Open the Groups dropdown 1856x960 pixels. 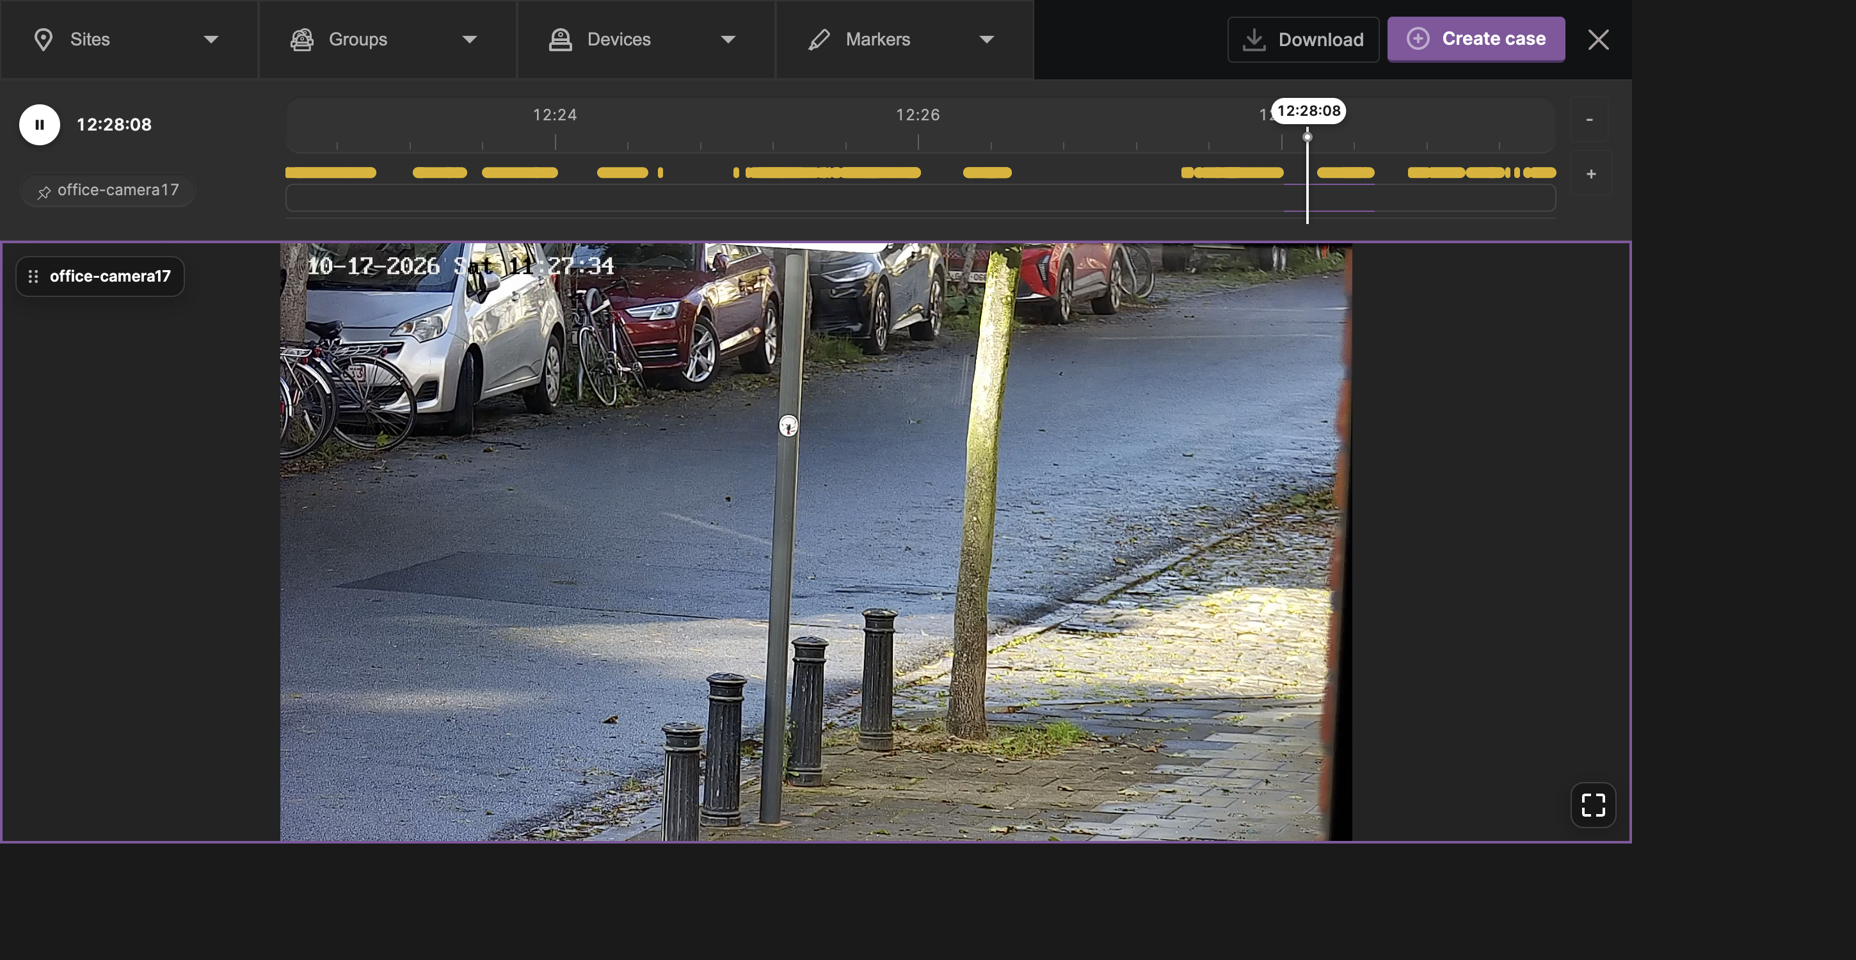[388, 40]
